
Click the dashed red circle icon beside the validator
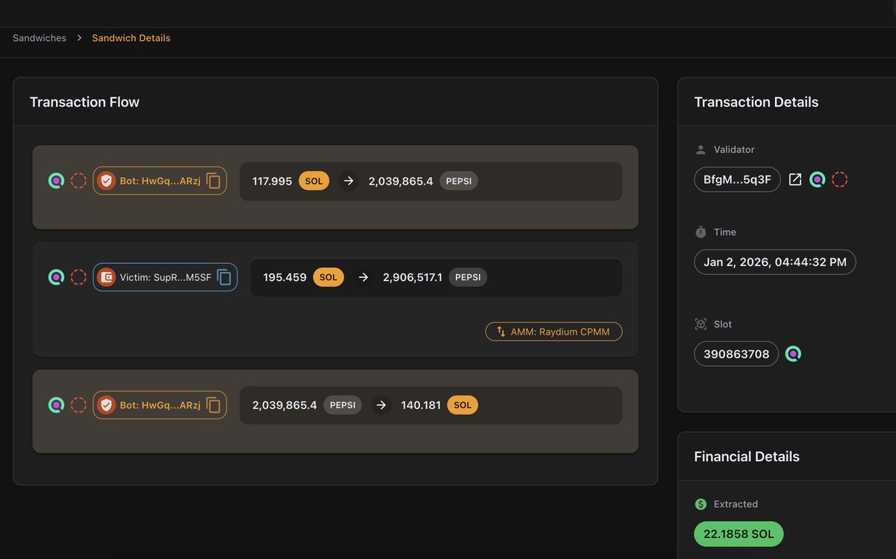pyautogui.click(x=840, y=179)
